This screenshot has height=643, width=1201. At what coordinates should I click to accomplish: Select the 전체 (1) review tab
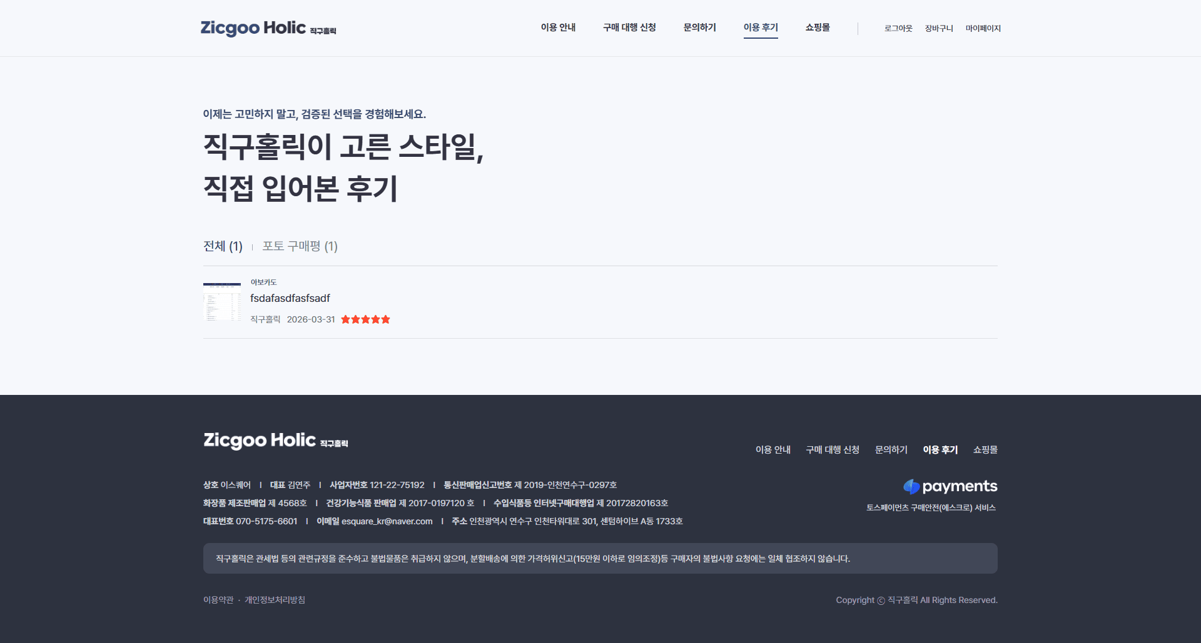pos(223,246)
